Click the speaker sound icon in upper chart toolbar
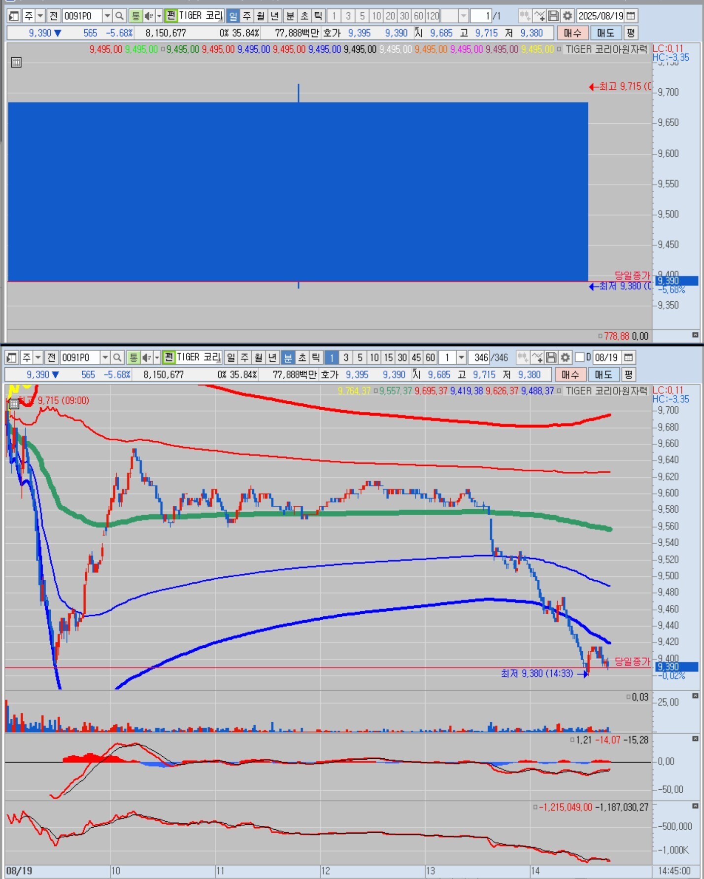 click(148, 16)
